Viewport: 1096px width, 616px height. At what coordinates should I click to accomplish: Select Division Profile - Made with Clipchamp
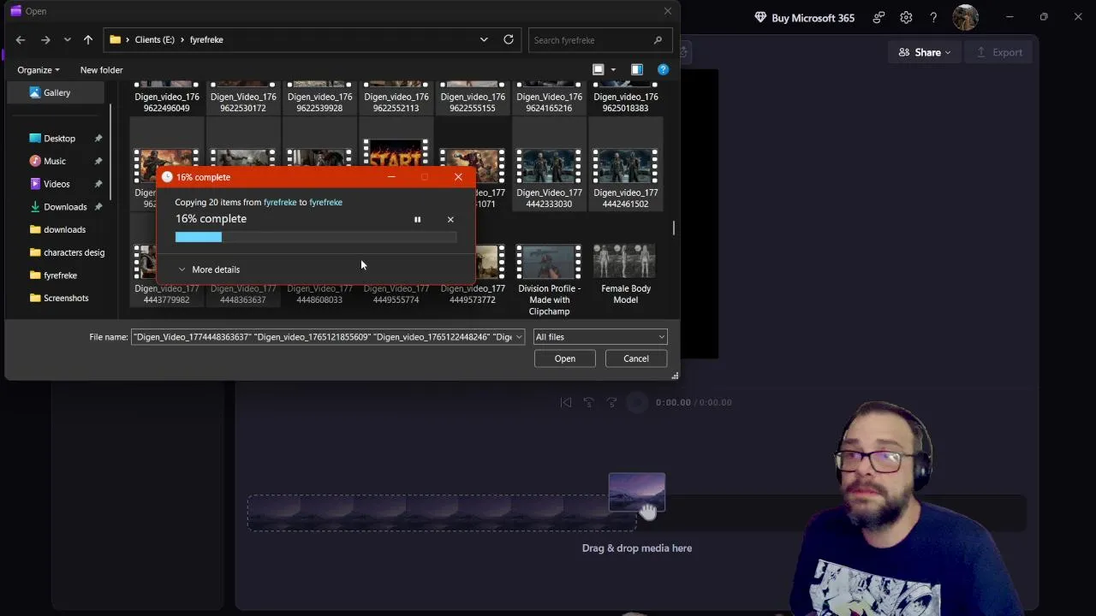pos(549,281)
